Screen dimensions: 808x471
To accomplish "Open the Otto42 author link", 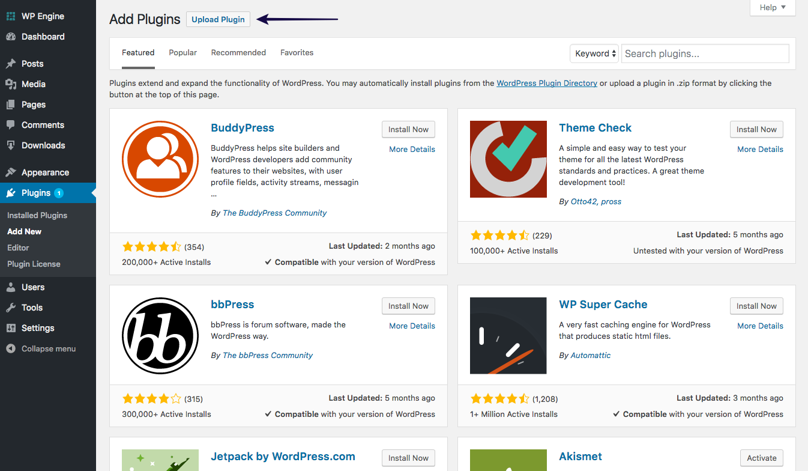I will [583, 201].
